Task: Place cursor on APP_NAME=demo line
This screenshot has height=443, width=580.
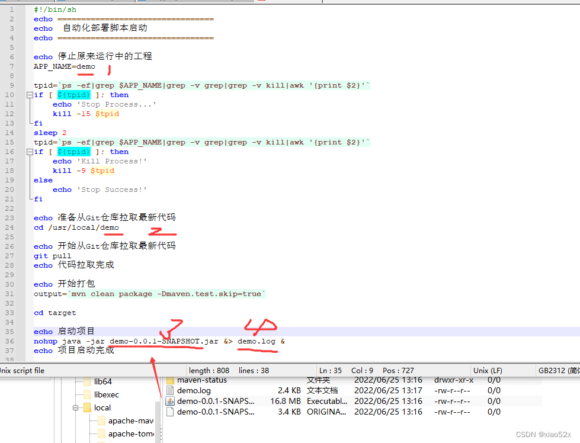Action: coord(65,66)
